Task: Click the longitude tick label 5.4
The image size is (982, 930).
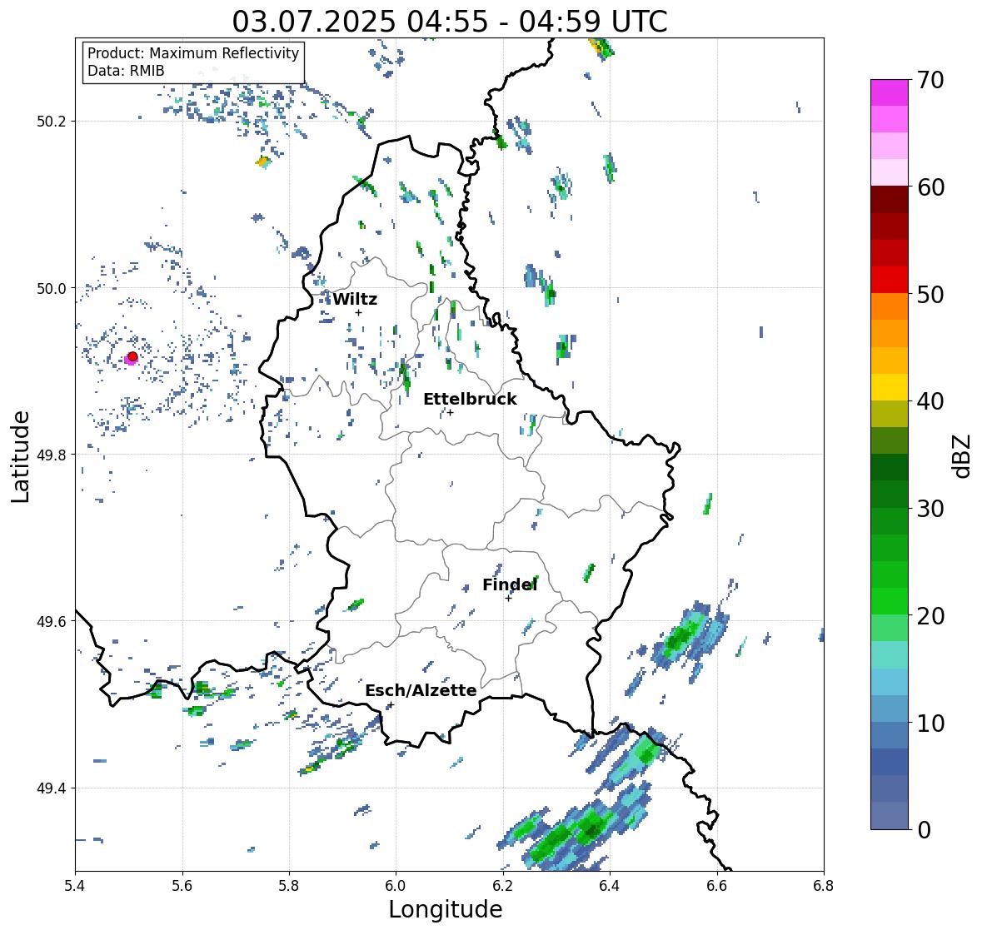Action: [x=75, y=885]
